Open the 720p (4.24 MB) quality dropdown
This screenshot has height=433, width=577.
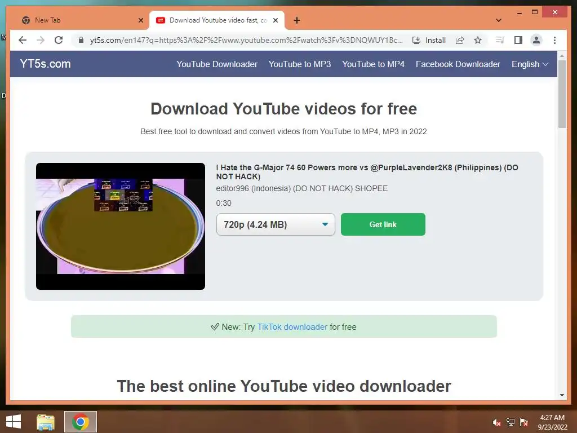tap(276, 224)
